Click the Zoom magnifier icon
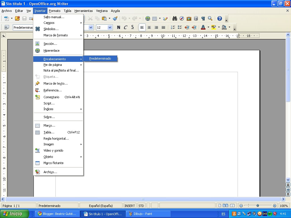This screenshot has width=291, height=218. [x=210, y=18]
